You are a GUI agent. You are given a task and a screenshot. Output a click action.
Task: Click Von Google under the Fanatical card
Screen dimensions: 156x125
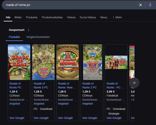point(114,118)
